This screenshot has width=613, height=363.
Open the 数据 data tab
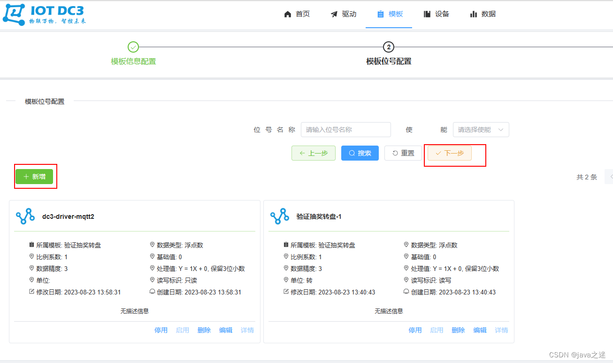click(x=483, y=14)
